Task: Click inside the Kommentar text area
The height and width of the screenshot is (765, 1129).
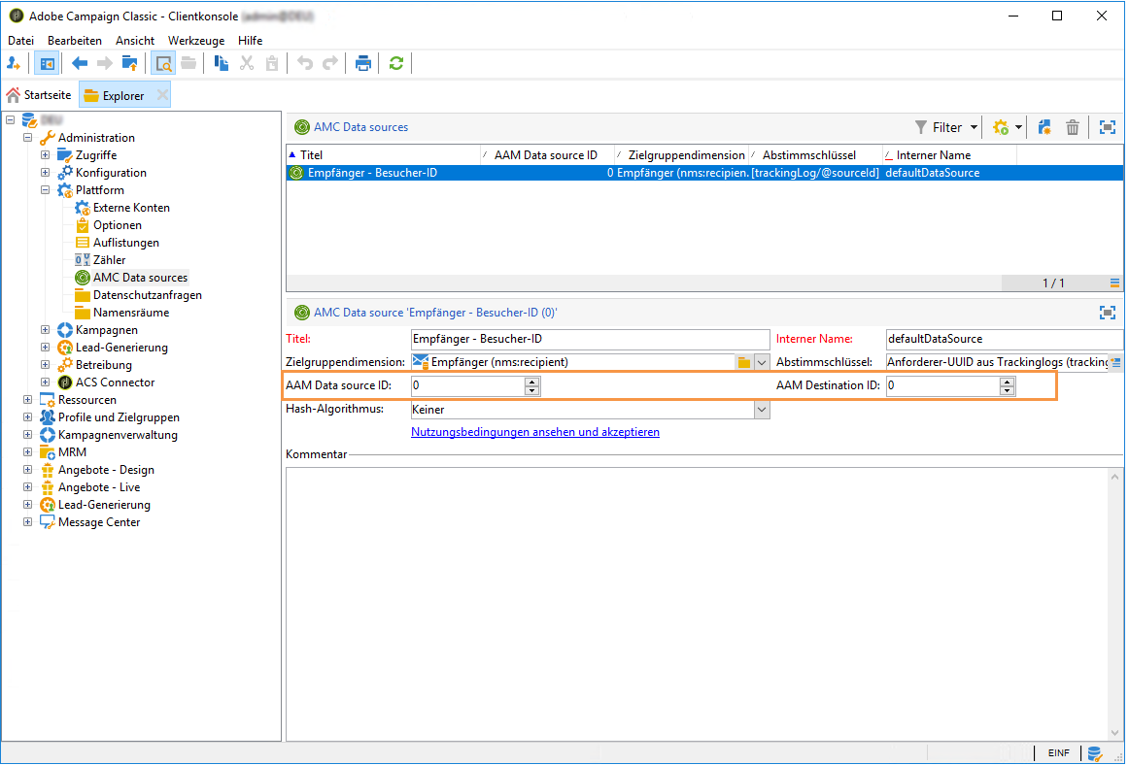Action: pyautogui.click(x=697, y=603)
